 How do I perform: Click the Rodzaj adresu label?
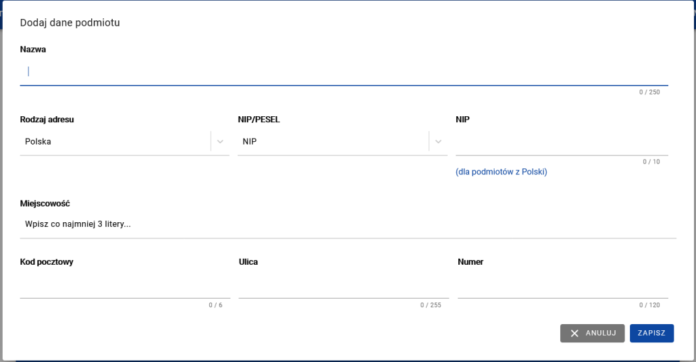coord(47,120)
